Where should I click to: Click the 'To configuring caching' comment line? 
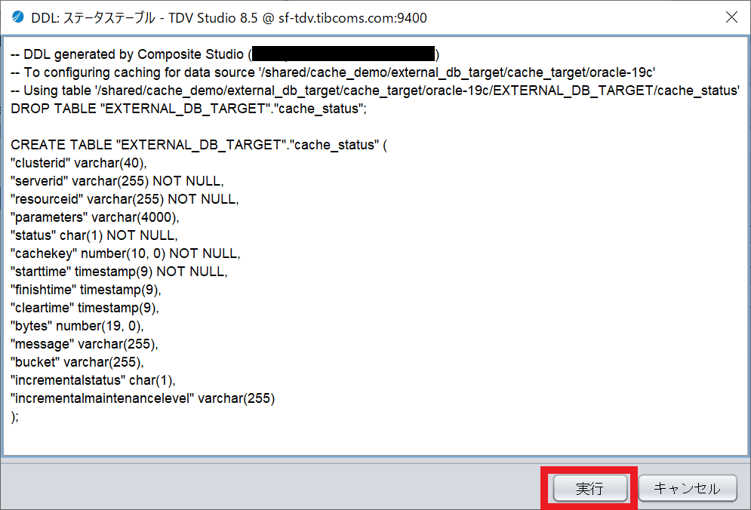coord(333,72)
